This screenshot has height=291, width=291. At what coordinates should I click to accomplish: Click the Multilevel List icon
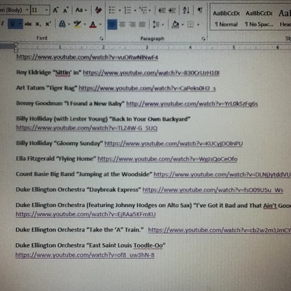click(x=143, y=10)
